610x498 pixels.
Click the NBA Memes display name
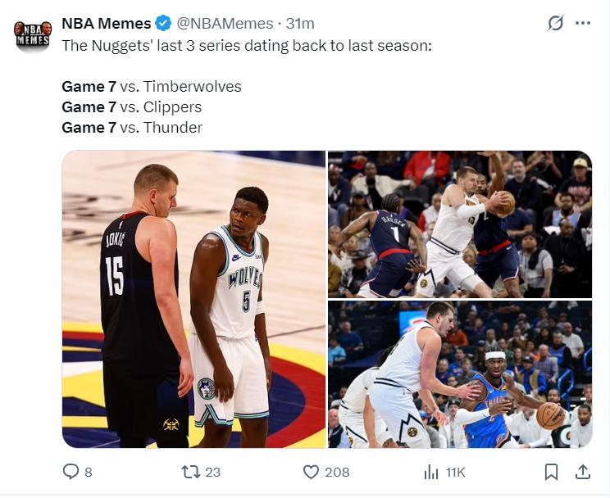coord(107,23)
